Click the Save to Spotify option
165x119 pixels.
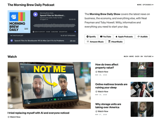tap(39, 32)
